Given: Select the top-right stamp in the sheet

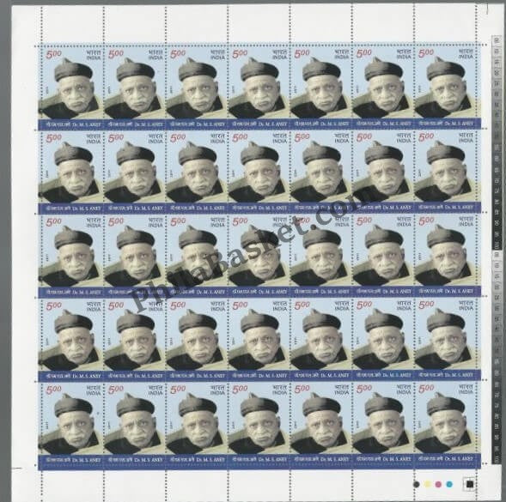Looking at the screenshot, I should click(x=445, y=87).
